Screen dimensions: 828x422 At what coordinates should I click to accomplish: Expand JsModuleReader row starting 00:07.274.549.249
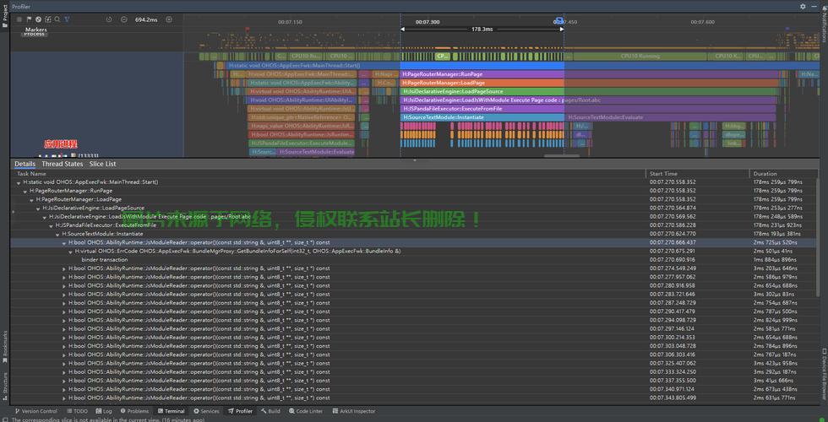(64, 268)
